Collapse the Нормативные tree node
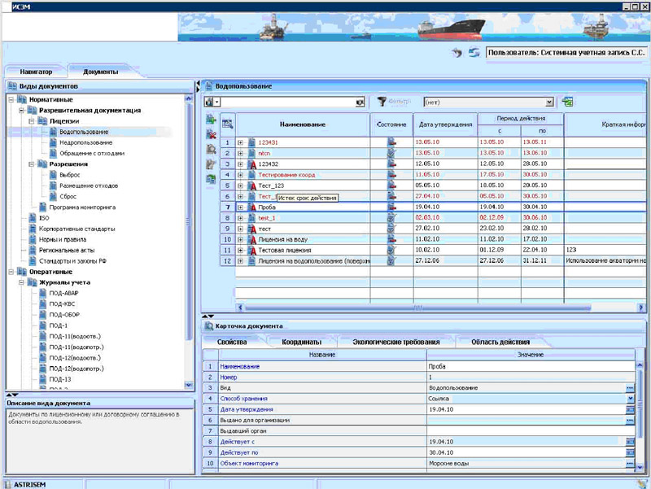Screen dimensions: 651x489 (x=11, y=99)
